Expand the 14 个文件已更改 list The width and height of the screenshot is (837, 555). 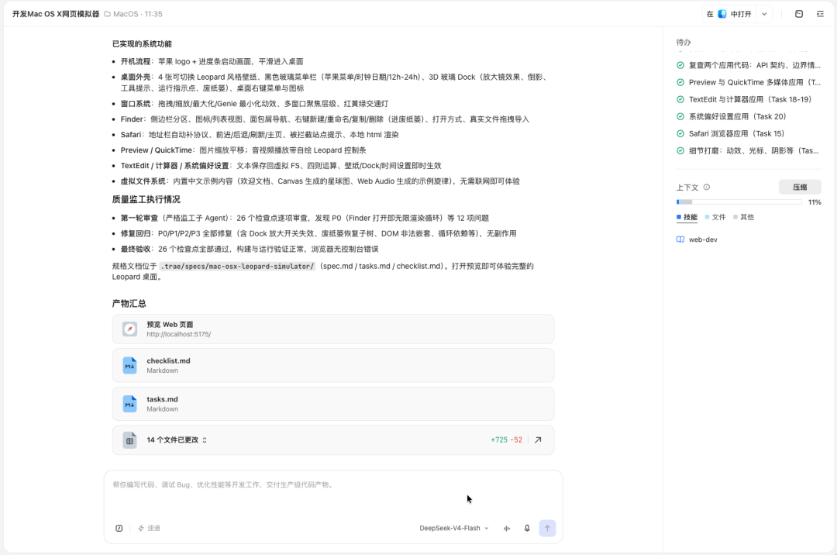177,440
